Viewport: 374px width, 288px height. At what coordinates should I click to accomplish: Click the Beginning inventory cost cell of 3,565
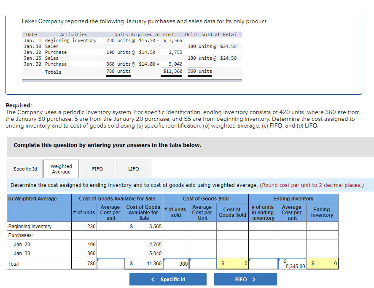(143, 226)
